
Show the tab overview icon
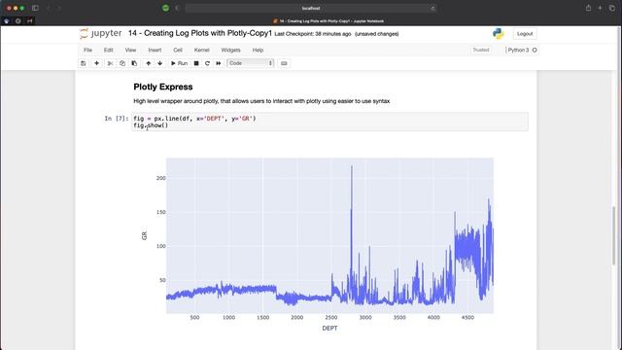(611, 8)
